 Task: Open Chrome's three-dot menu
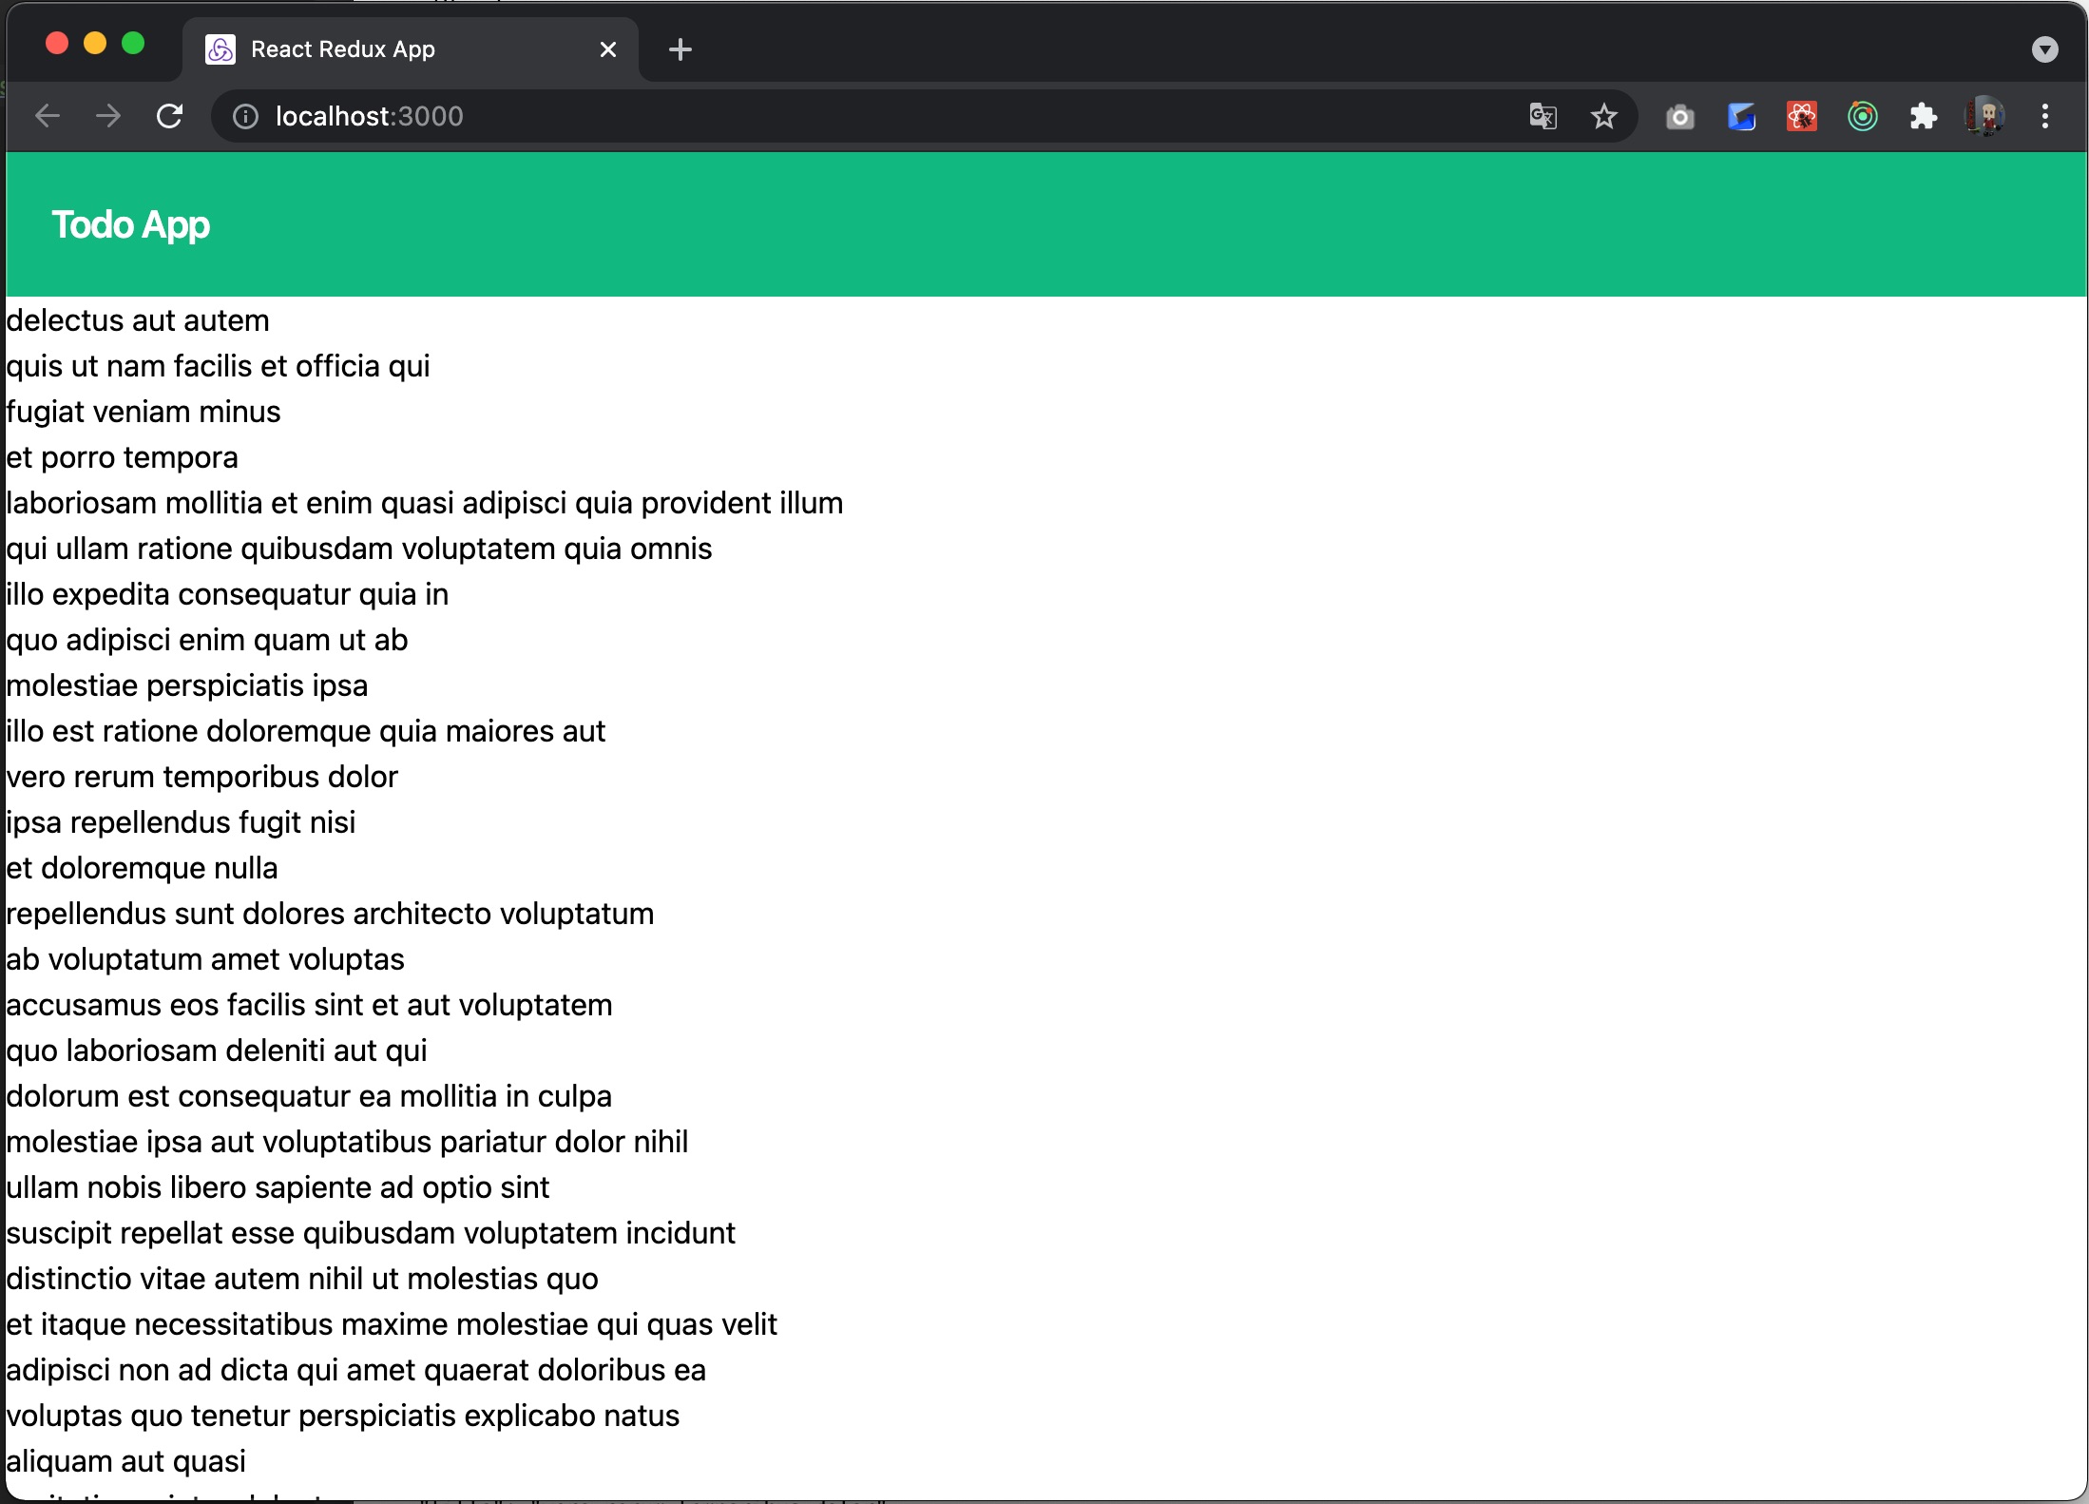click(2044, 117)
